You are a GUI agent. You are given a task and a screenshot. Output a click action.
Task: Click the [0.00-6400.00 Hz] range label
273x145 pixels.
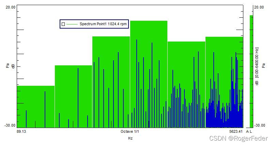[257, 63]
